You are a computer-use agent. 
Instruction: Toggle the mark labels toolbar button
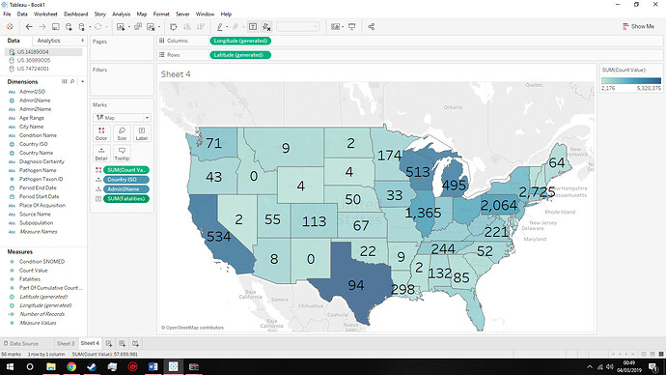coord(253,27)
